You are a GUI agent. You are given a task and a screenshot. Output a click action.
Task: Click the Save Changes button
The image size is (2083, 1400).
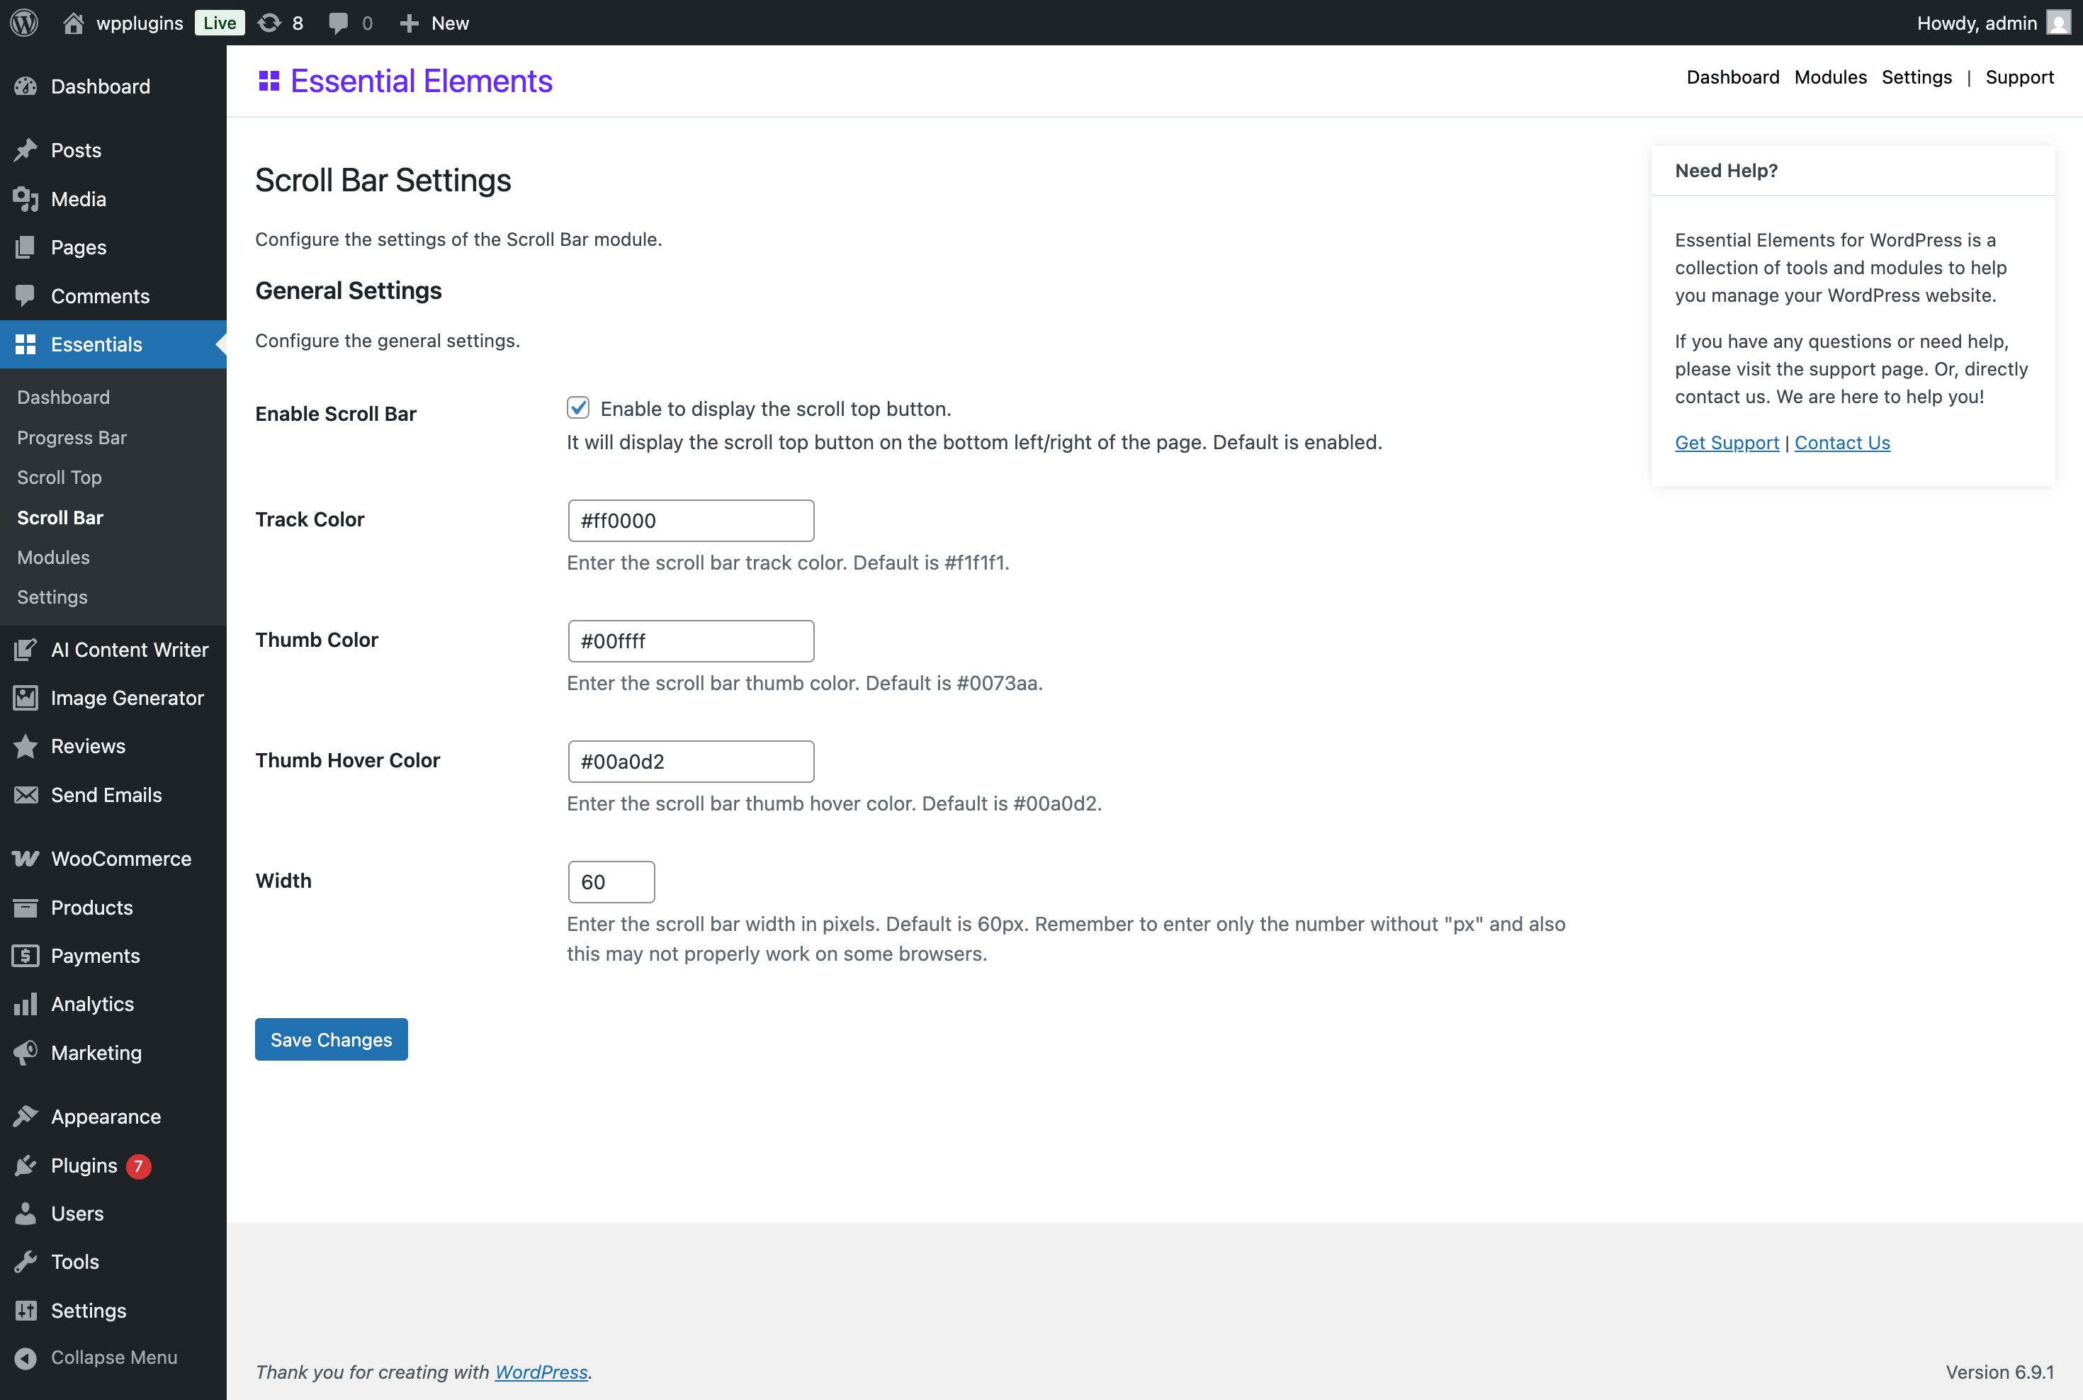click(332, 1039)
